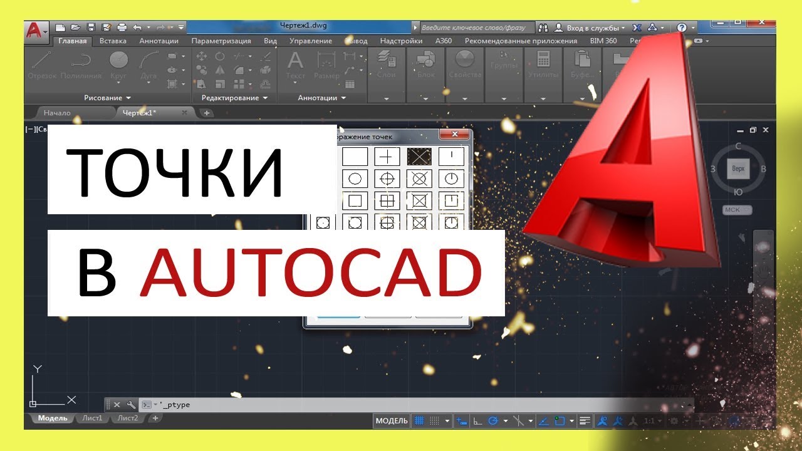Open the Лист1 layout tab
The height and width of the screenshot is (451, 802).
pos(93,418)
